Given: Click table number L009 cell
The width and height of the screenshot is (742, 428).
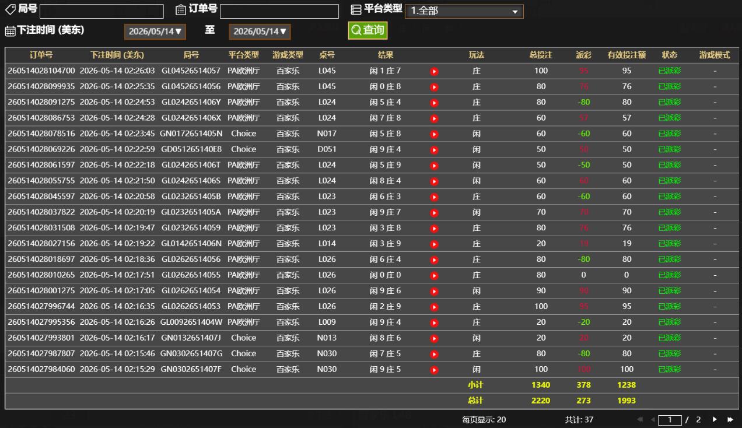Looking at the screenshot, I should [327, 322].
